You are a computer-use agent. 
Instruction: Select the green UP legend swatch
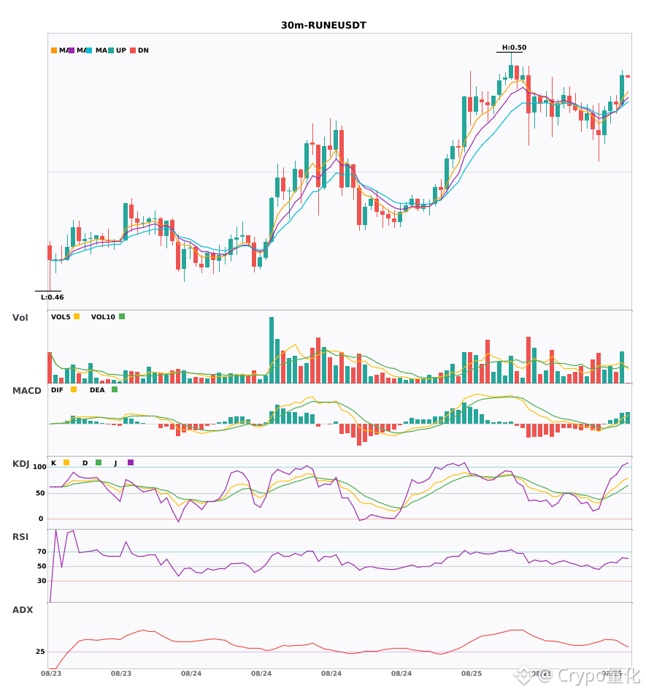tap(111, 50)
